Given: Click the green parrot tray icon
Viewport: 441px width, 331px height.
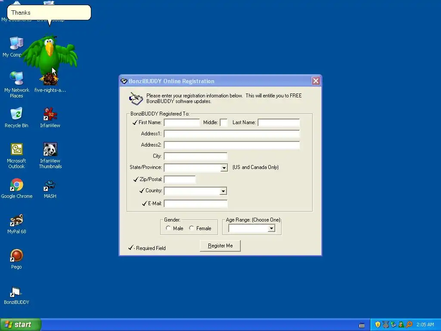Looking at the screenshot, I should [x=401, y=325].
